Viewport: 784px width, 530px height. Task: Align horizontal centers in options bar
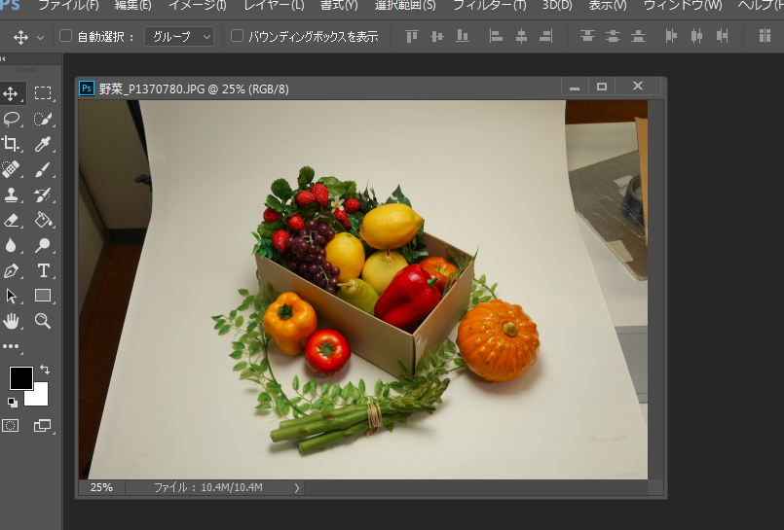pos(521,36)
